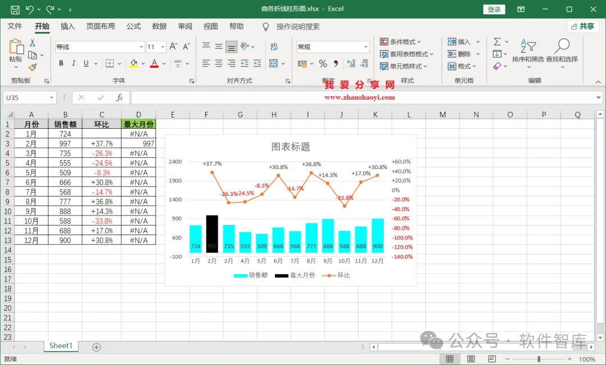Open 格式 format cells menu

(x=462, y=66)
